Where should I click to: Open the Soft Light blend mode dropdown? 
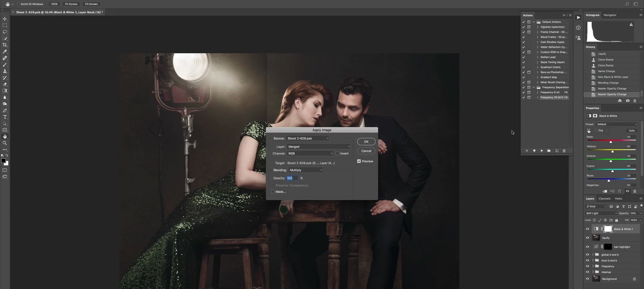pos(601,213)
